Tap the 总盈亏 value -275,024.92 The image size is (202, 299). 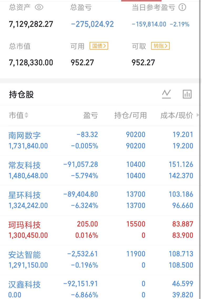point(92,24)
